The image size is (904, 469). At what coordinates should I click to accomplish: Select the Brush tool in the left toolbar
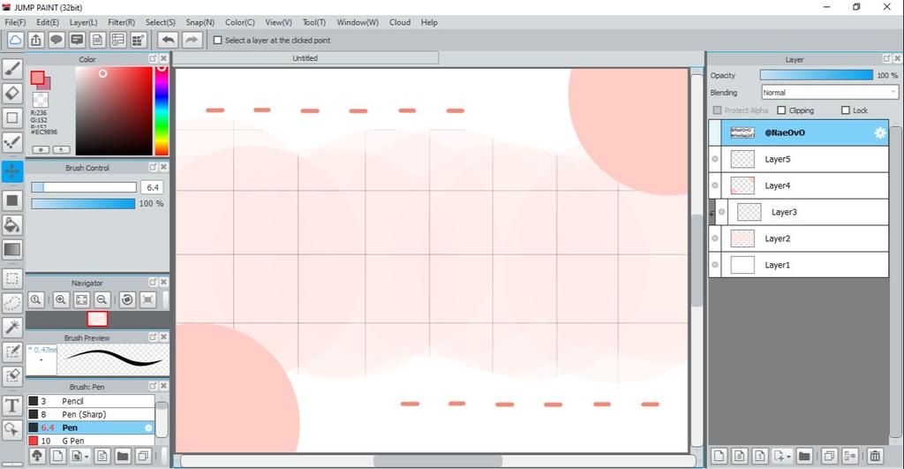coord(12,69)
